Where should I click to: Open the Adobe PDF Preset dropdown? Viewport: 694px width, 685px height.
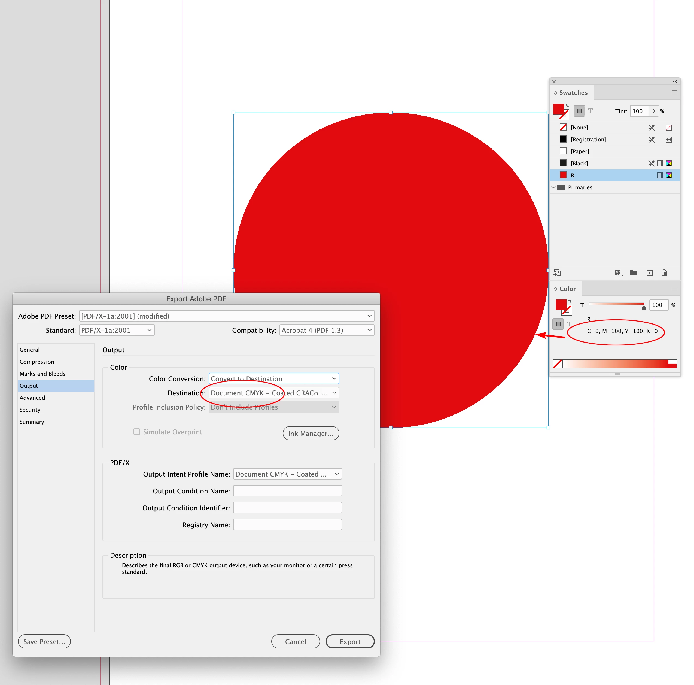(227, 316)
